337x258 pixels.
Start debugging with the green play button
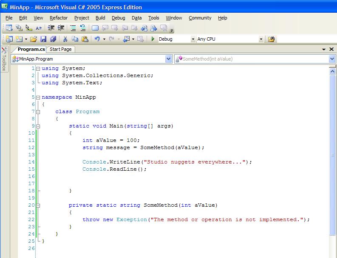(153, 39)
